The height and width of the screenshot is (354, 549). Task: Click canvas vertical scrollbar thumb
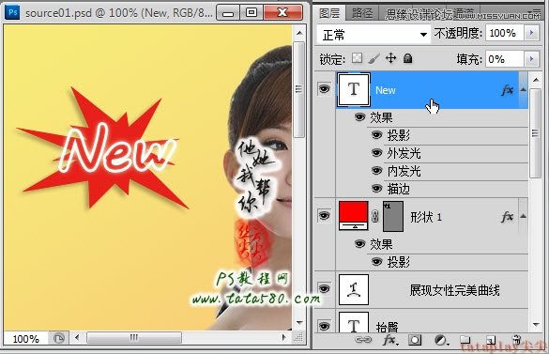point(298,89)
